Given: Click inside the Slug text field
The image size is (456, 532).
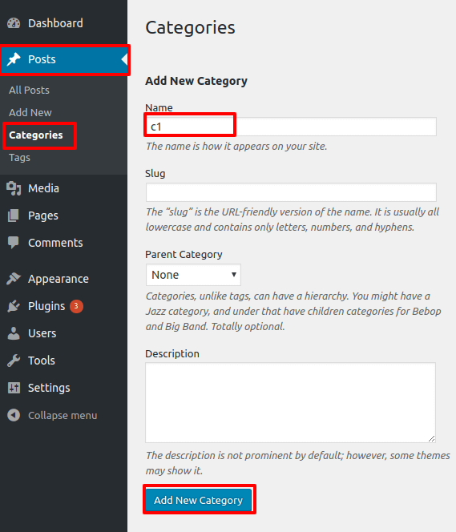Looking at the screenshot, I should tap(291, 192).
